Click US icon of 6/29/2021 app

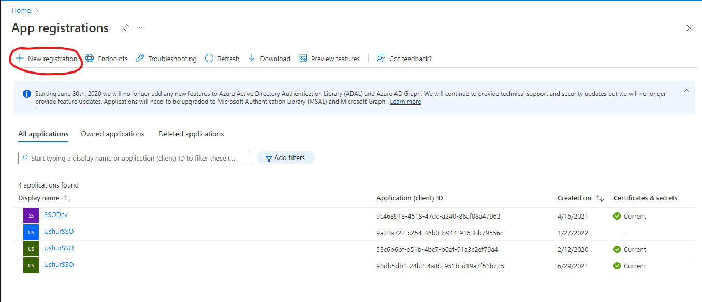pyautogui.click(x=31, y=266)
